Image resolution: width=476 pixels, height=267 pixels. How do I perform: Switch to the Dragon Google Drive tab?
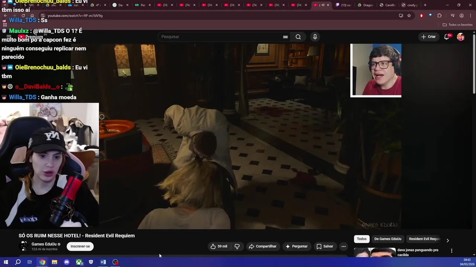click(x=366, y=5)
